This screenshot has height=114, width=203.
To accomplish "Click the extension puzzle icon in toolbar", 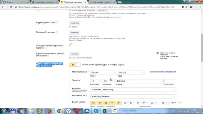I will 183,7.
